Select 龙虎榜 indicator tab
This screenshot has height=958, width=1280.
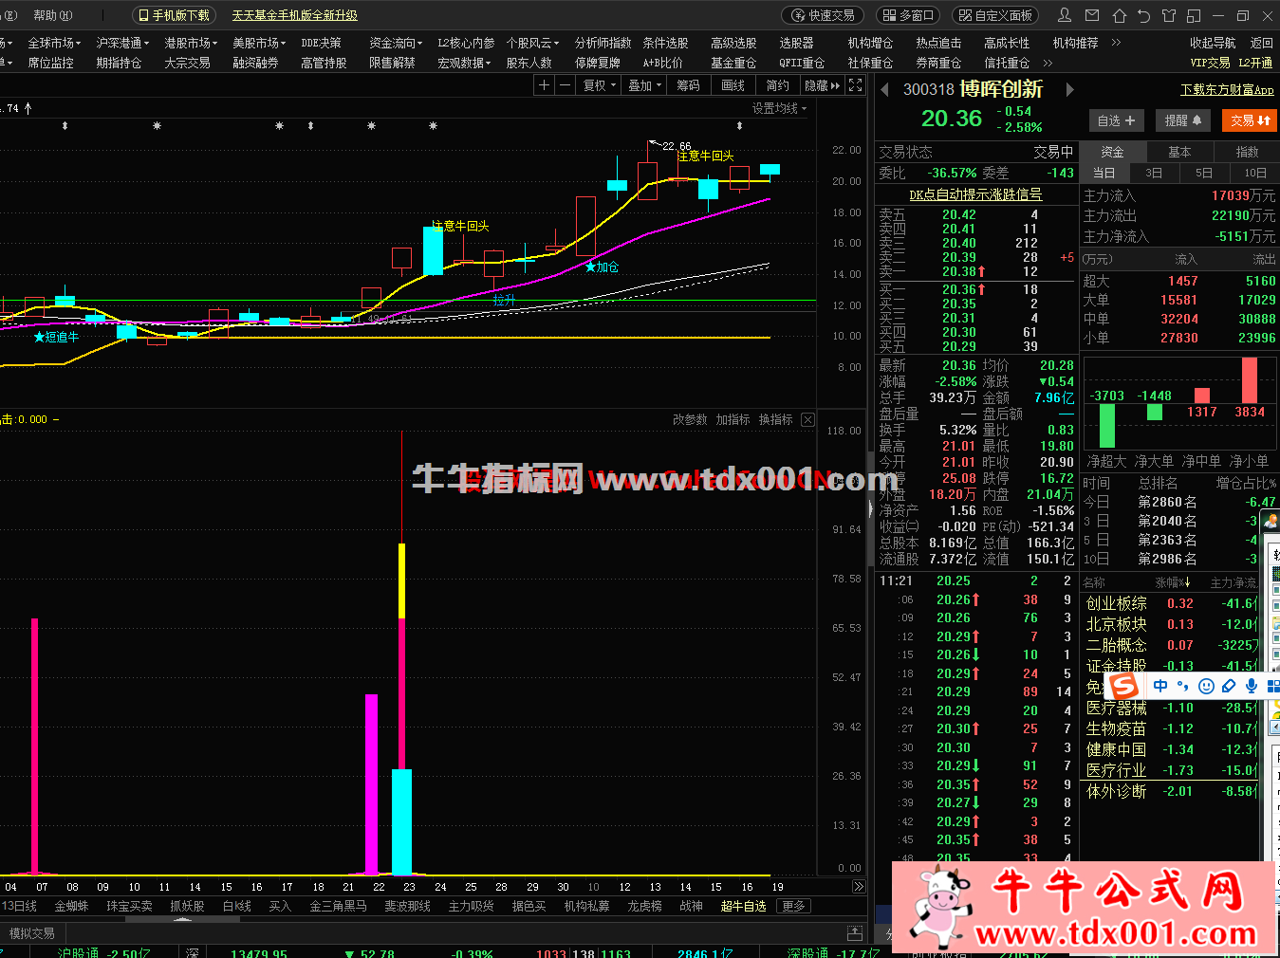click(644, 906)
